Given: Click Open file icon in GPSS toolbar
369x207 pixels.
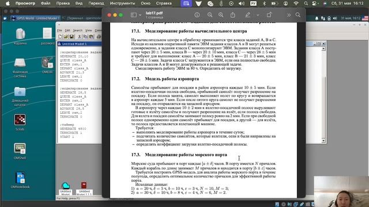Looking at the screenshot, I should coord(66,37).
